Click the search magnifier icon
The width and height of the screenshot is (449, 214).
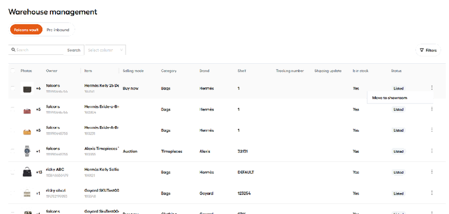click(13, 50)
